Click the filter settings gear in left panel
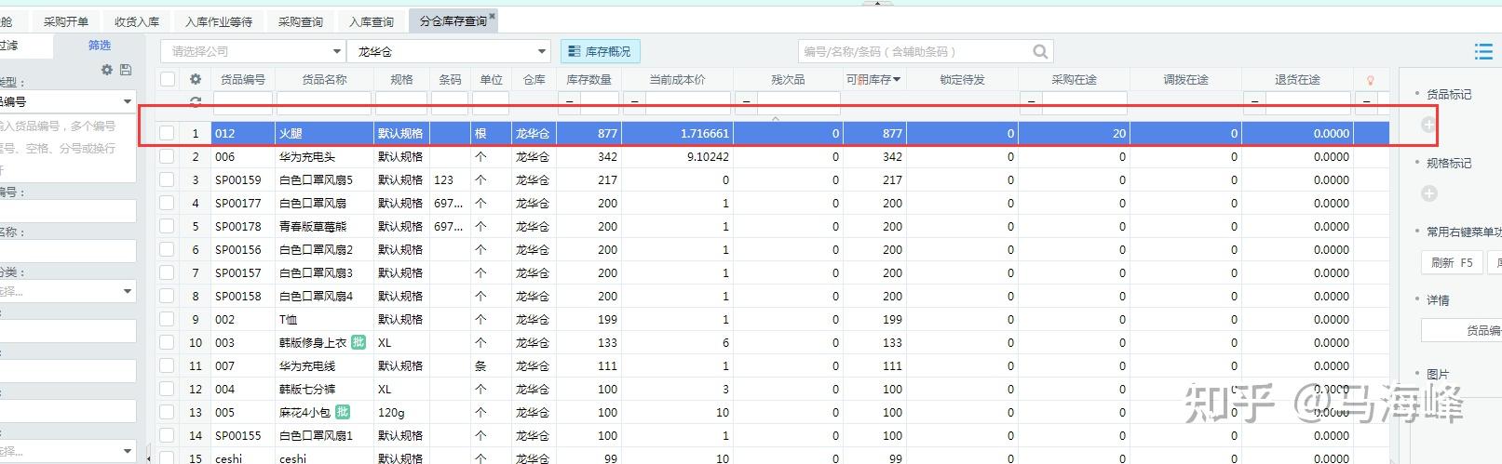Image resolution: width=1502 pixels, height=464 pixels. point(107,70)
